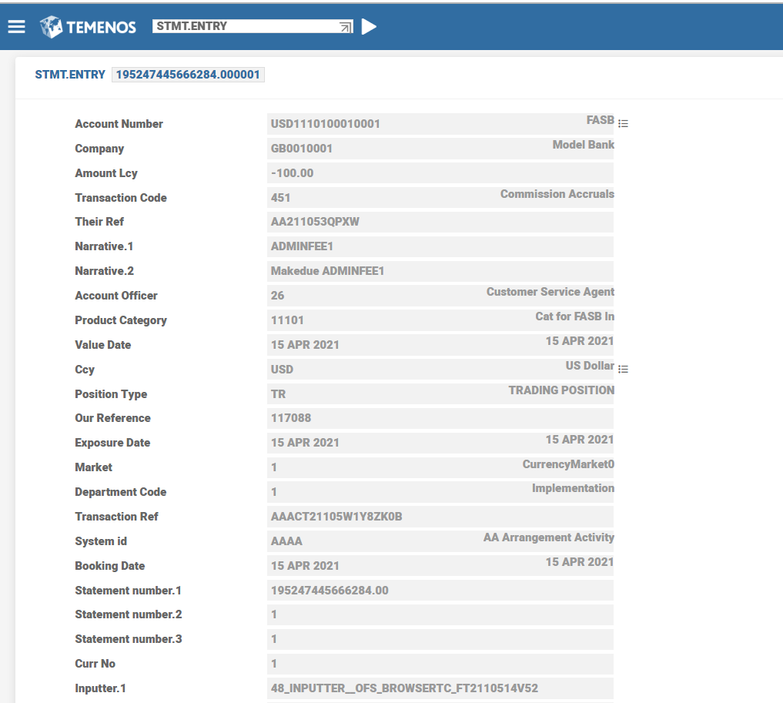Click the STMT.ENTRY heading label

pyautogui.click(x=70, y=75)
